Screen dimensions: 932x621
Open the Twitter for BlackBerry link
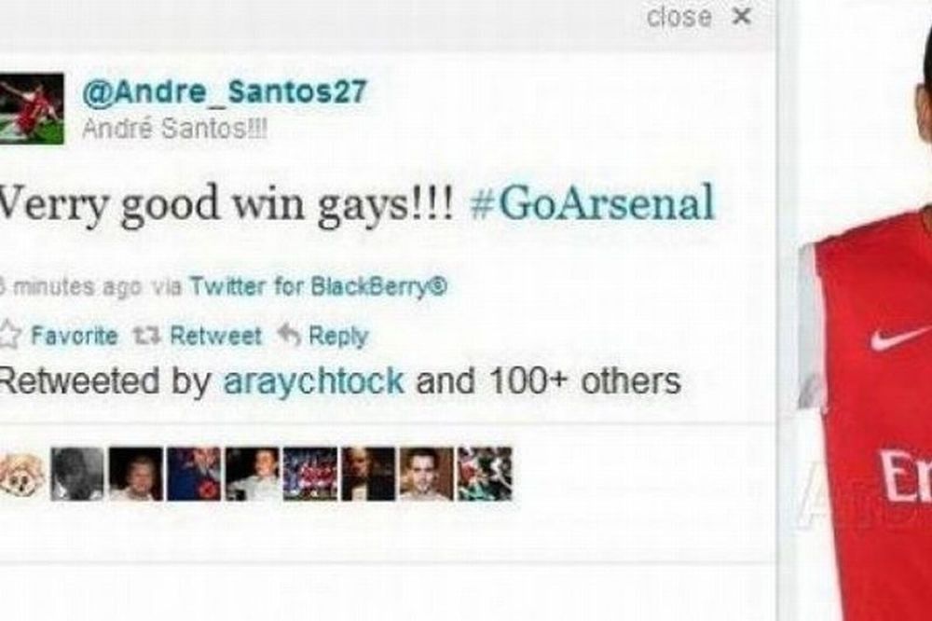pos(318,287)
